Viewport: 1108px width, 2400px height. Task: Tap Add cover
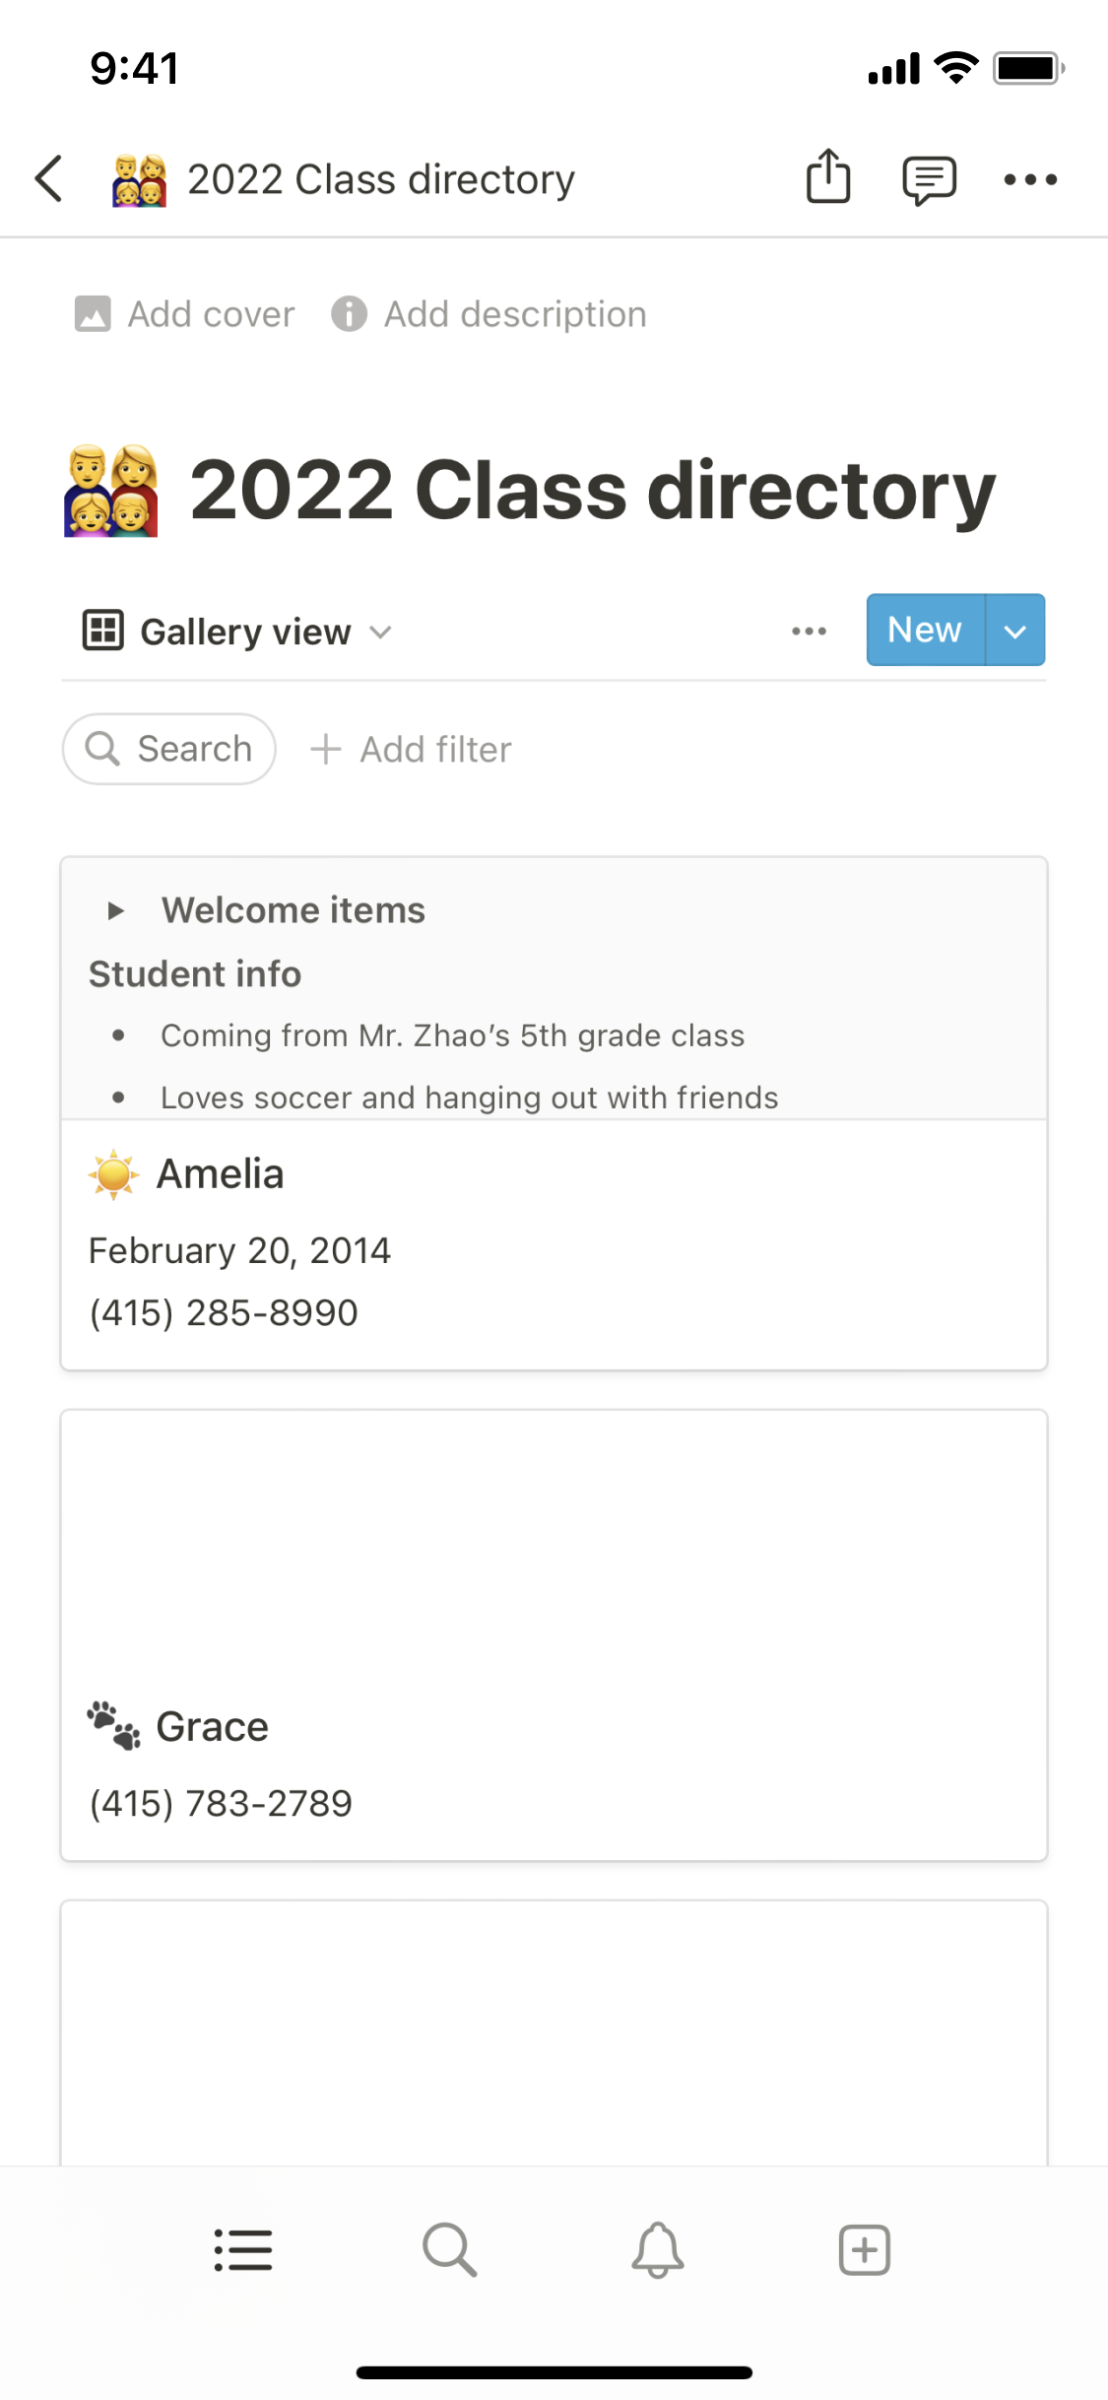tap(185, 314)
